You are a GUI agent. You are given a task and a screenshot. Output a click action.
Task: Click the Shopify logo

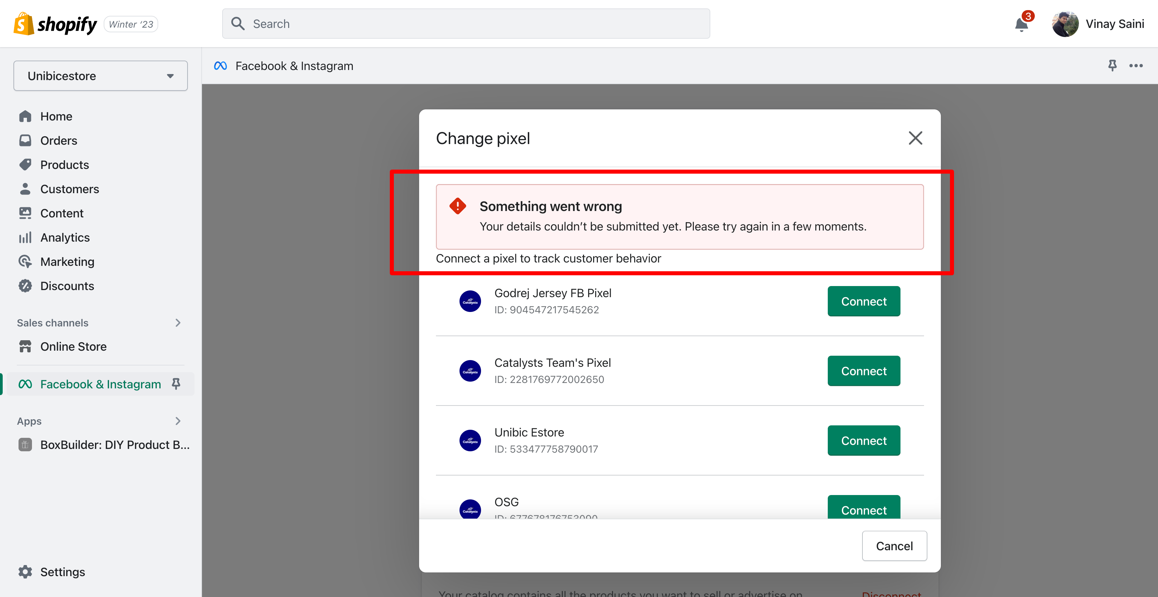click(x=55, y=24)
